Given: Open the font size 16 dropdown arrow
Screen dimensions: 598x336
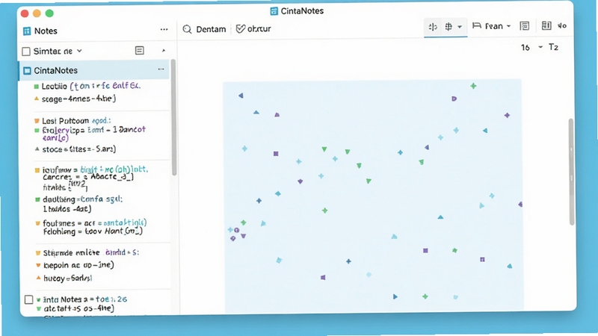Looking at the screenshot, I should click(x=540, y=47).
